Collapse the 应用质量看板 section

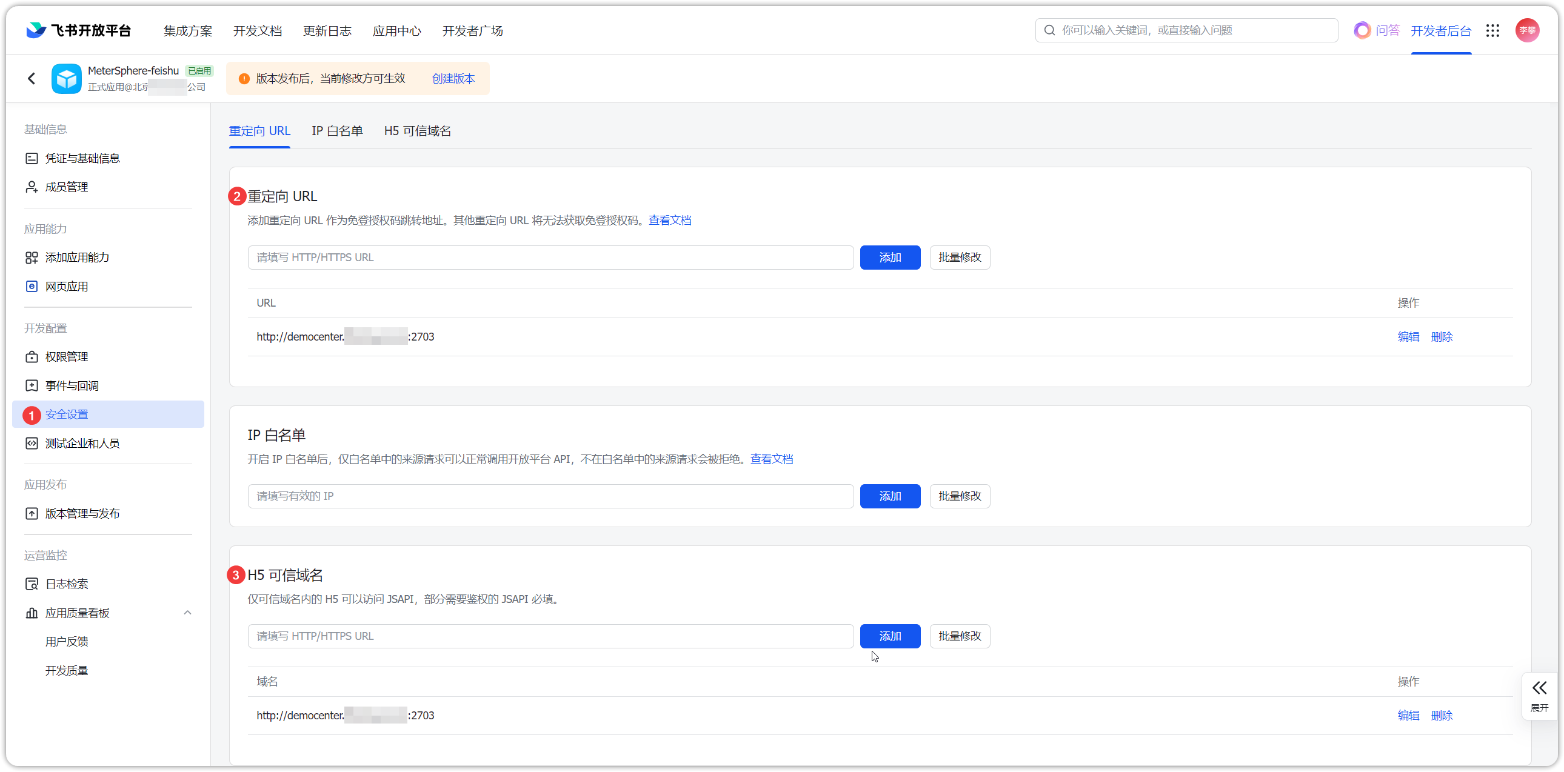(187, 613)
